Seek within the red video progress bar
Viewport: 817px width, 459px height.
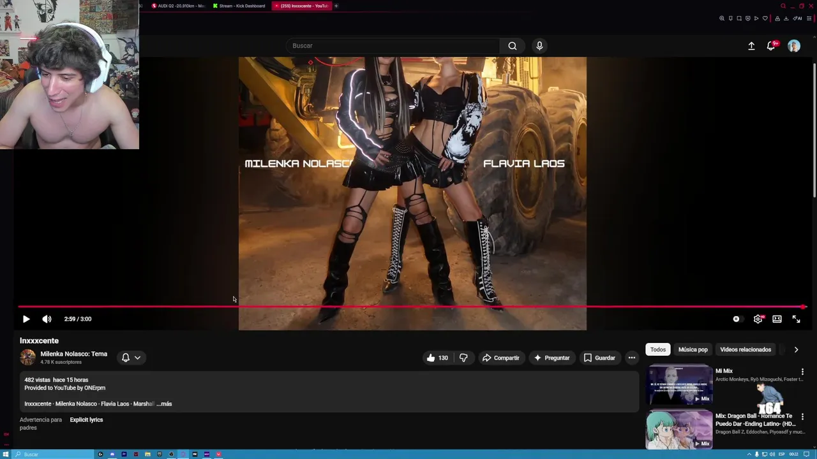(412, 307)
